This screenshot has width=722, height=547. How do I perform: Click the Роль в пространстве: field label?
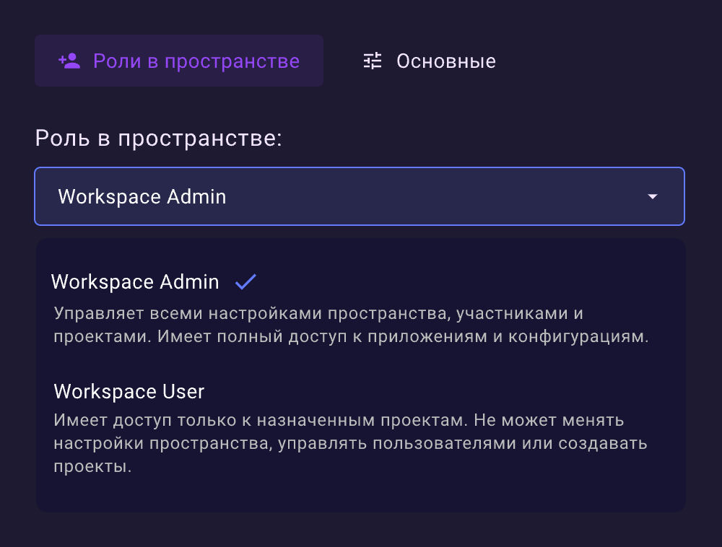[158, 138]
